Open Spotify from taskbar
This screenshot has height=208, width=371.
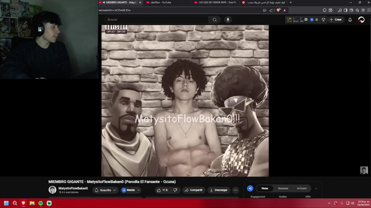41,203
